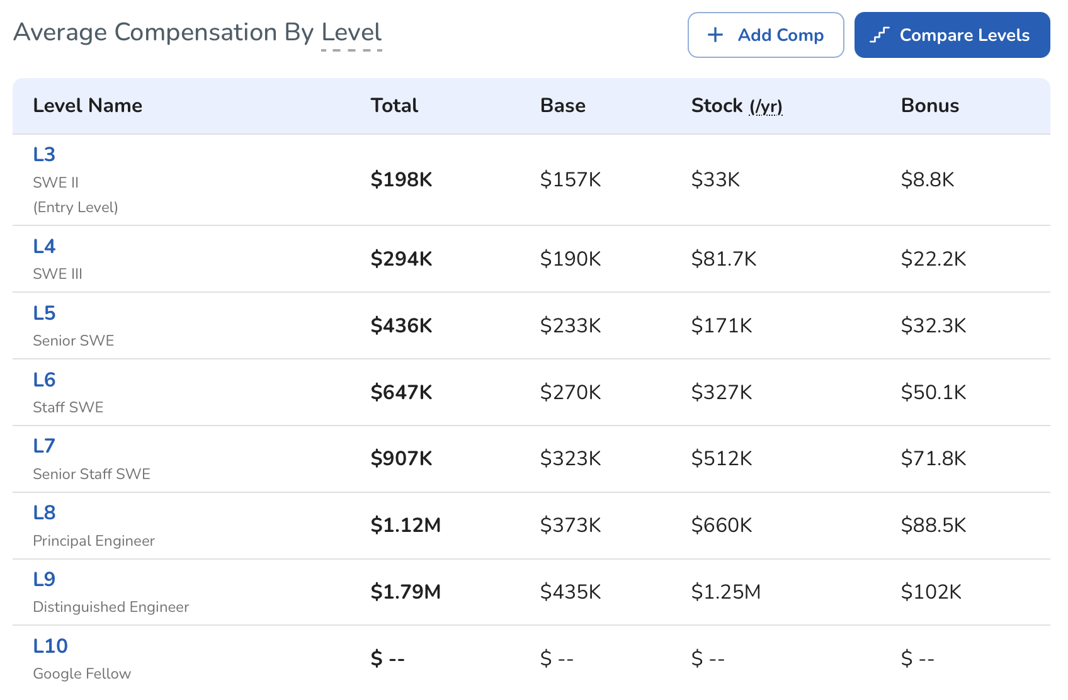
Task: Select the L9 total value $1.79M
Action: coord(406,592)
